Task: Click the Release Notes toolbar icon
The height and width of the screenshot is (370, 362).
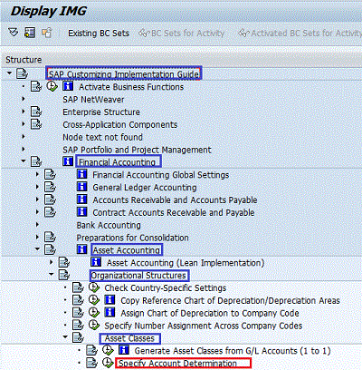Action: tap(47, 33)
